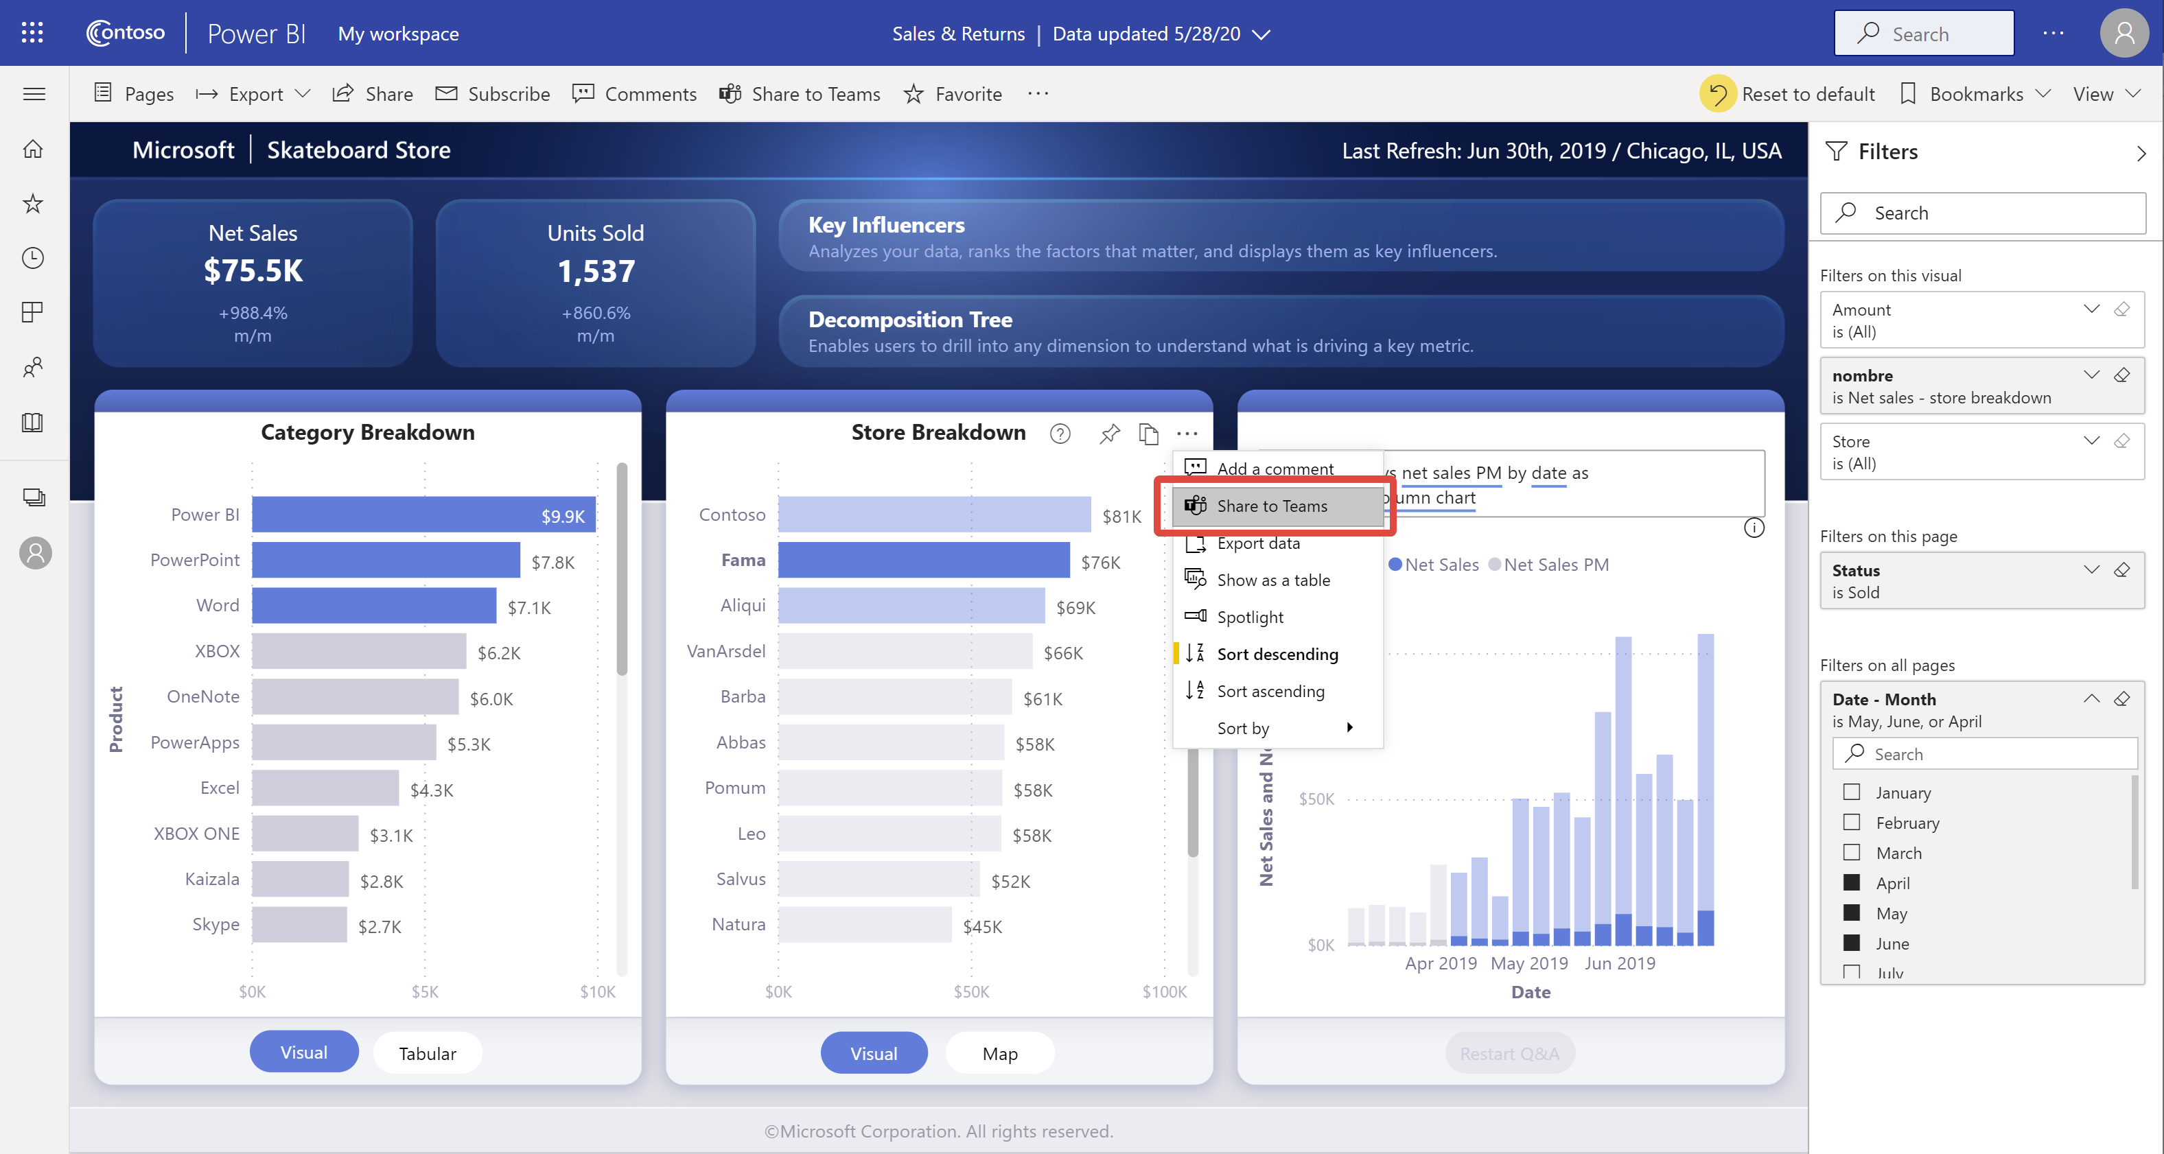Expand the Date-Month filter chevron
2164x1154 pixels.
pyautogui.click(x=2090, y=699)
